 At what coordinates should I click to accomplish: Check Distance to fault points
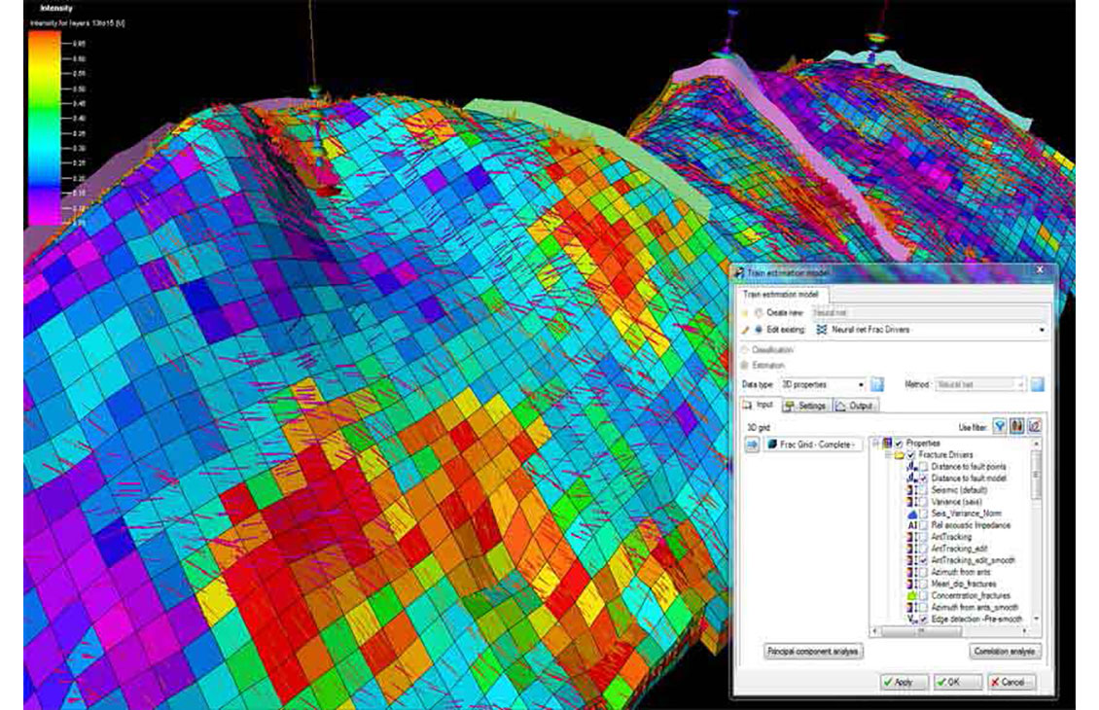(x=924, y=467)
